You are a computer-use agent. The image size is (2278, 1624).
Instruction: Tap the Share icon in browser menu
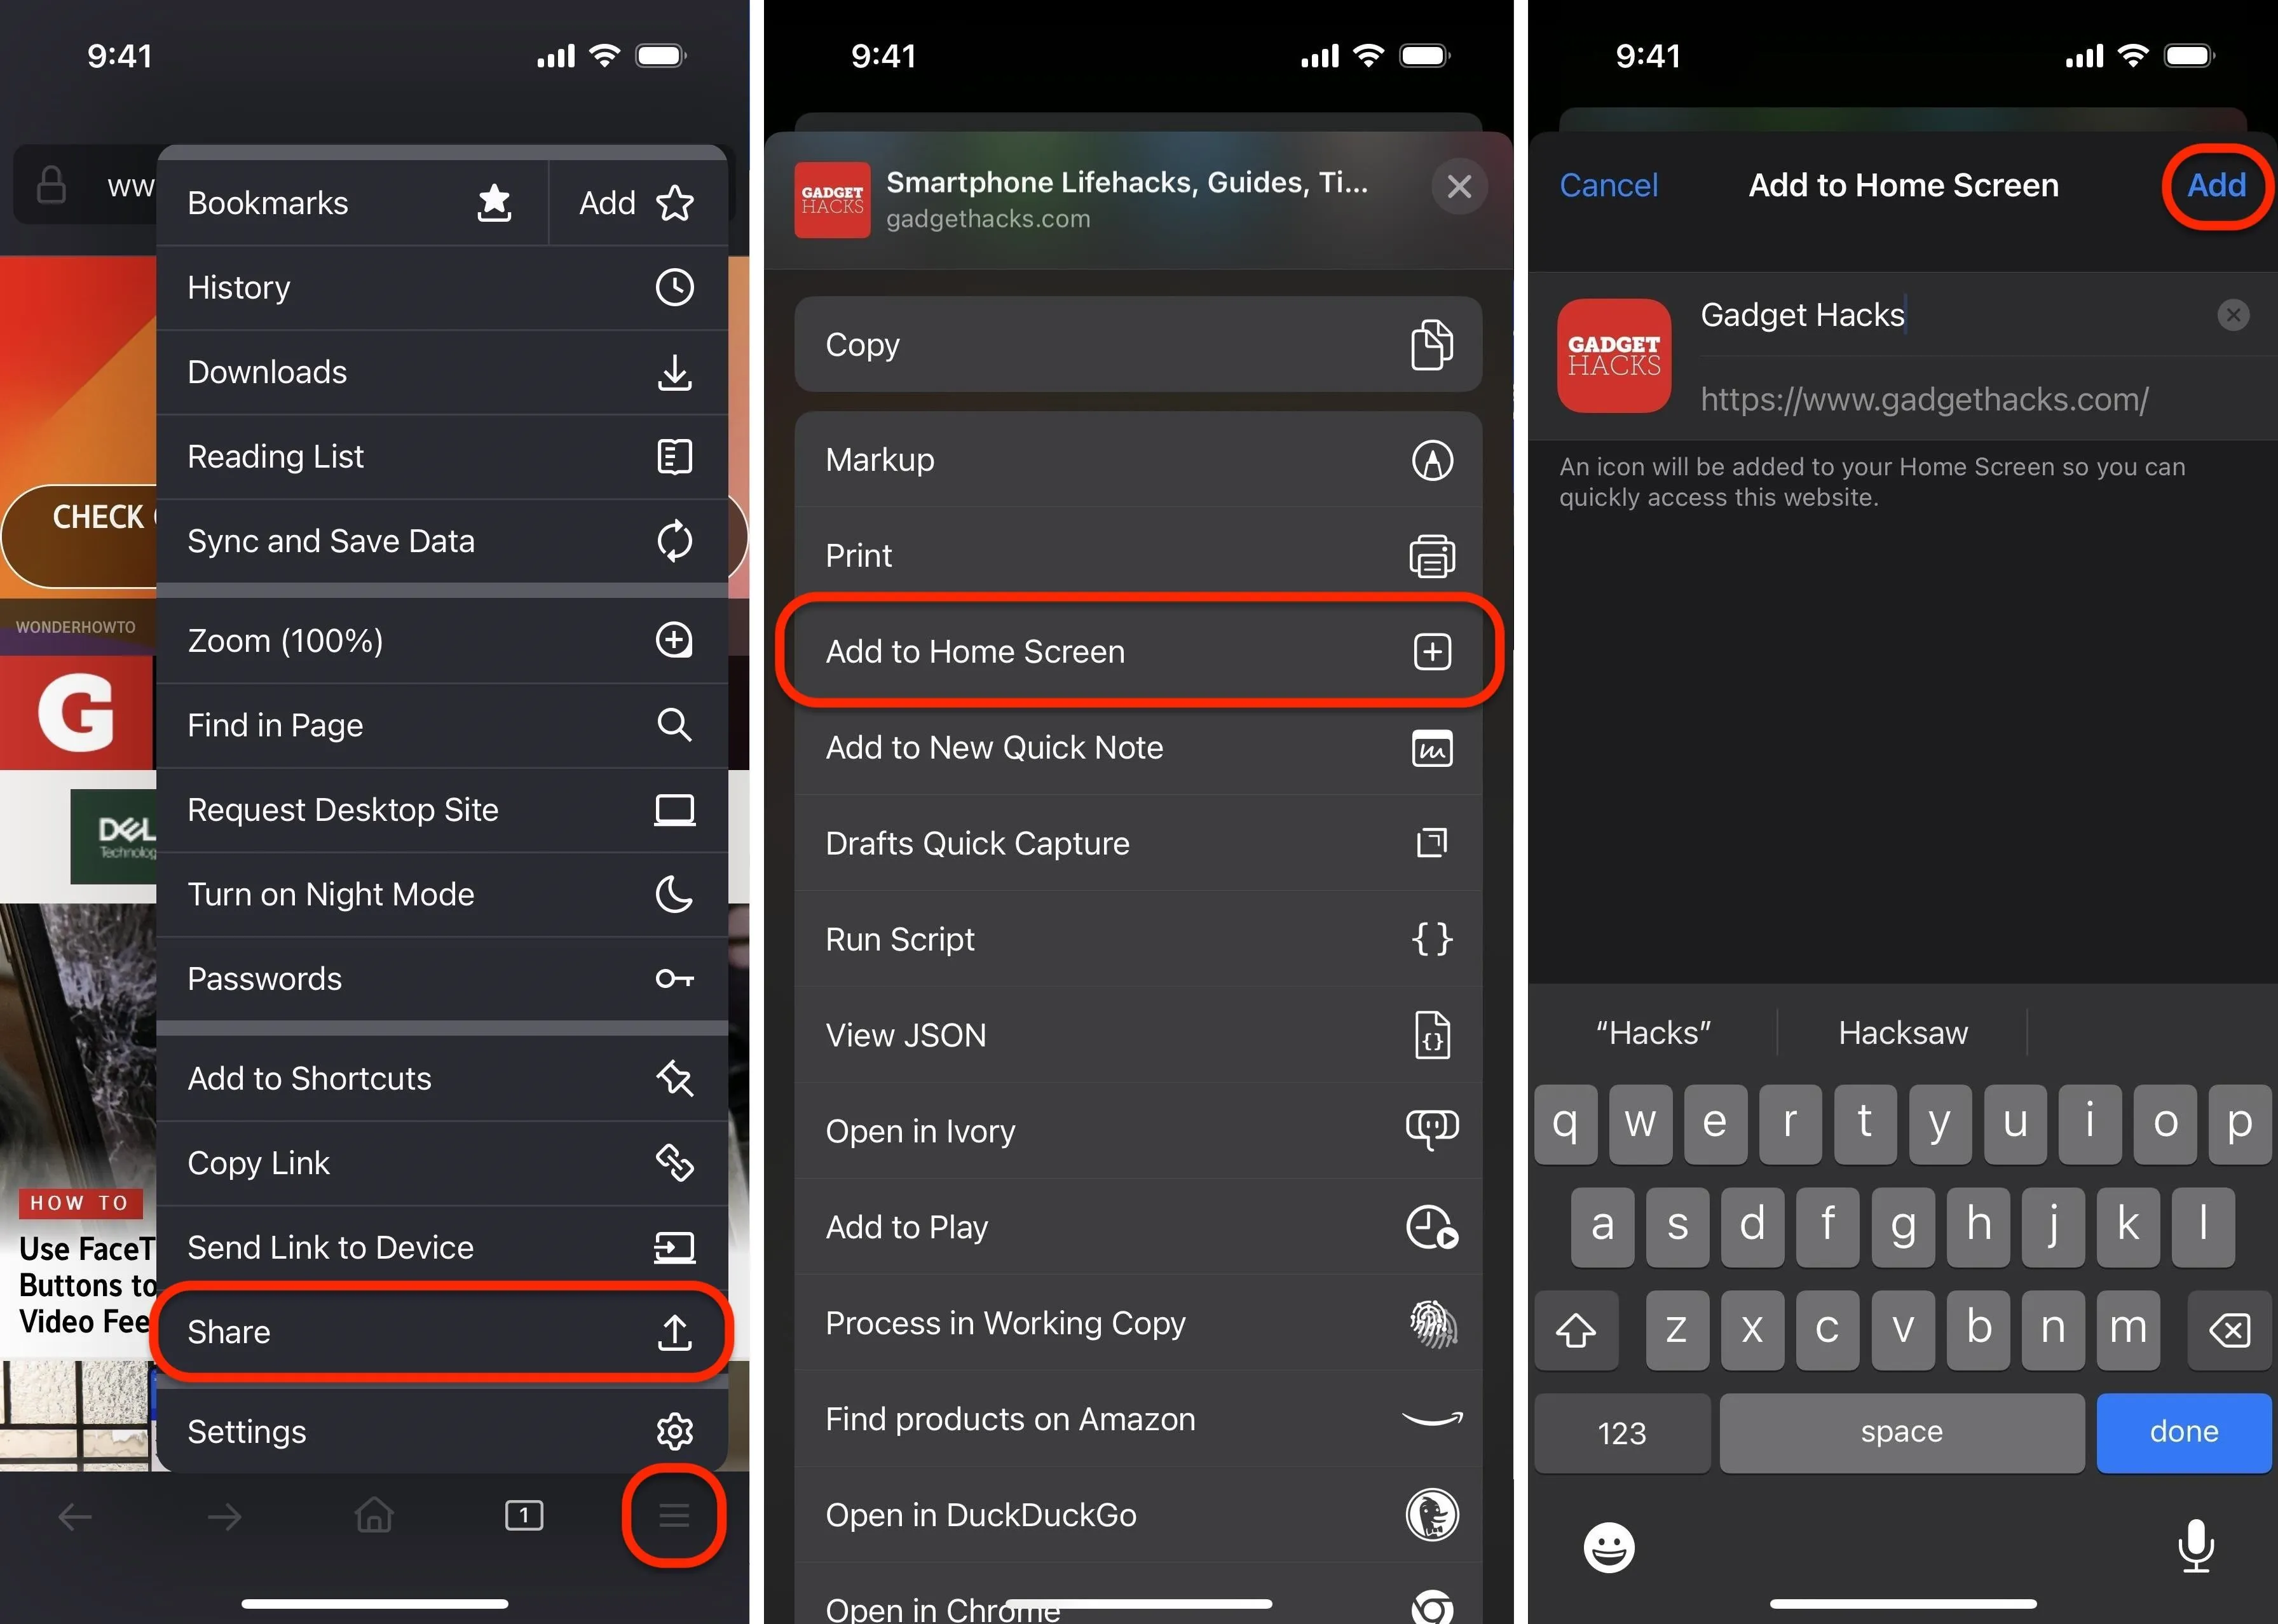click(x=675, y=1330)
